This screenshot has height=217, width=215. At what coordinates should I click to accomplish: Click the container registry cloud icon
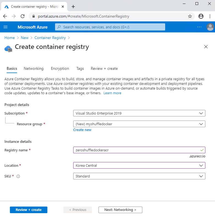(x=8, y=49)
